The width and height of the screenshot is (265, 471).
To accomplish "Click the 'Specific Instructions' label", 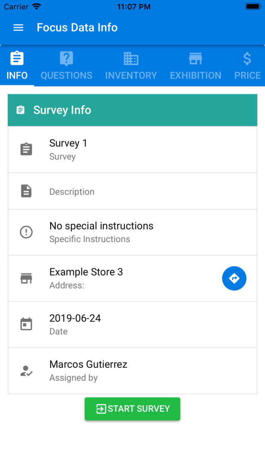I will [90, 239].
